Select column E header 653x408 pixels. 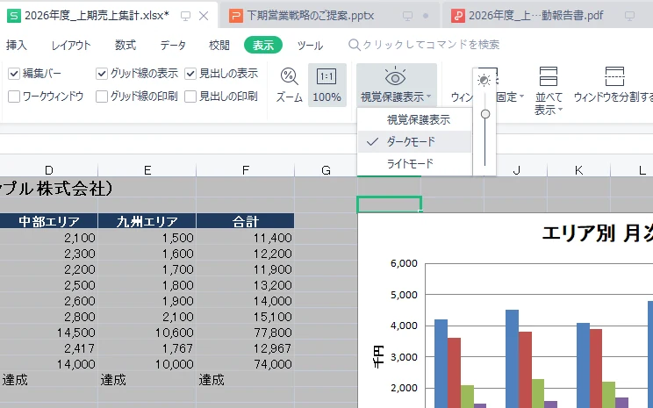(x=147, y=170)
